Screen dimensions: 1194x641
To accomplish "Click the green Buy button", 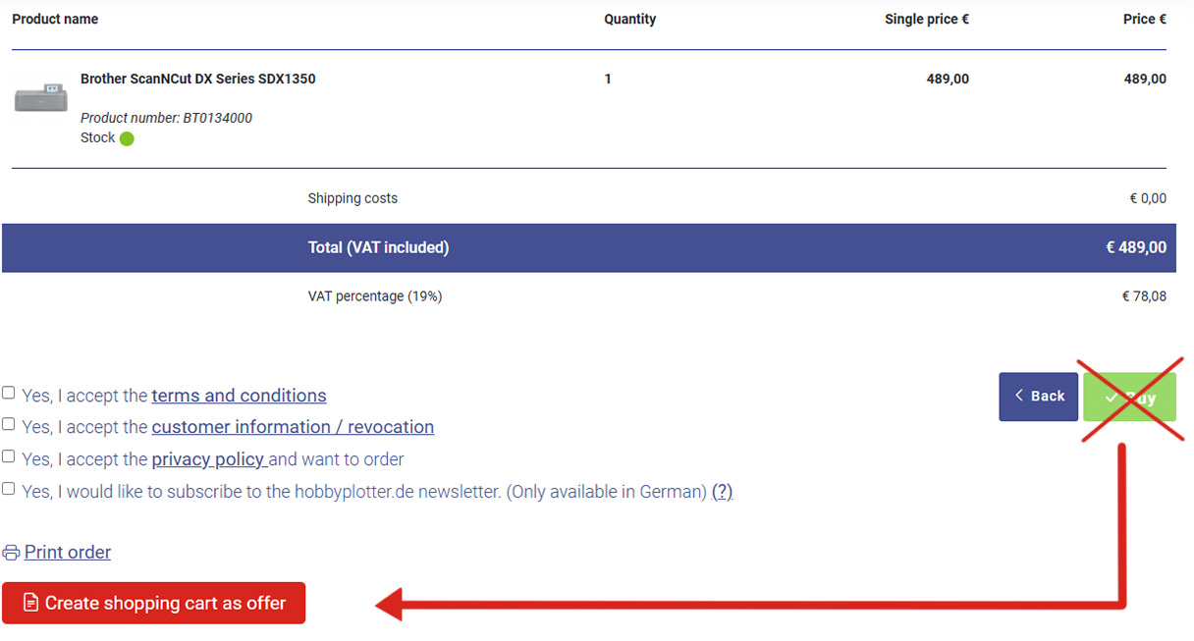I will click(x=1129, y=397).
